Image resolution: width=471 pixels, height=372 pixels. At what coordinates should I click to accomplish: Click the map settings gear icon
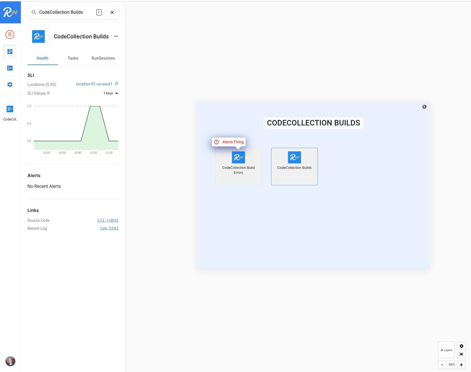coord(461,346)
